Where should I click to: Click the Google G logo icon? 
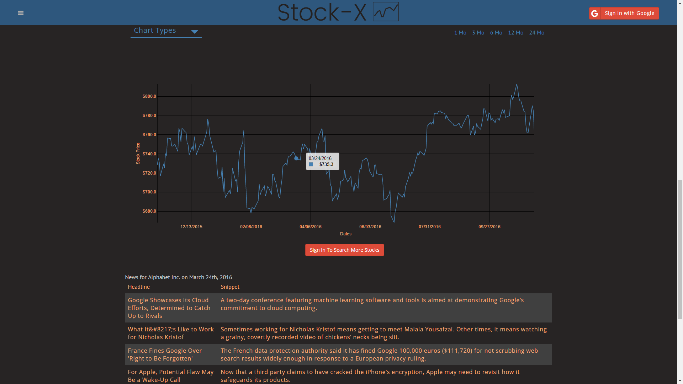(595, 14)
